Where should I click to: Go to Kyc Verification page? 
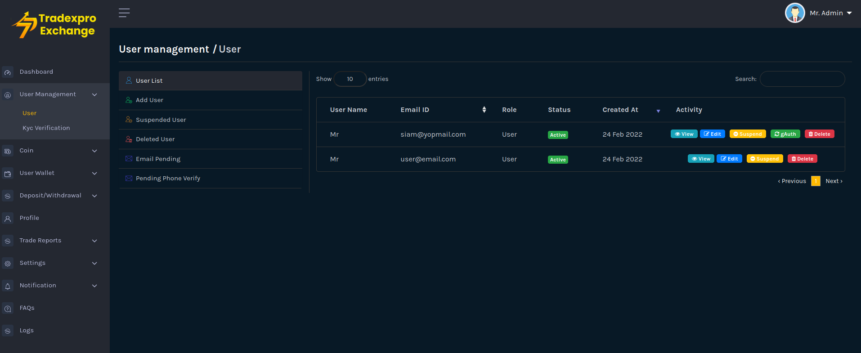(x=46, y=128)
